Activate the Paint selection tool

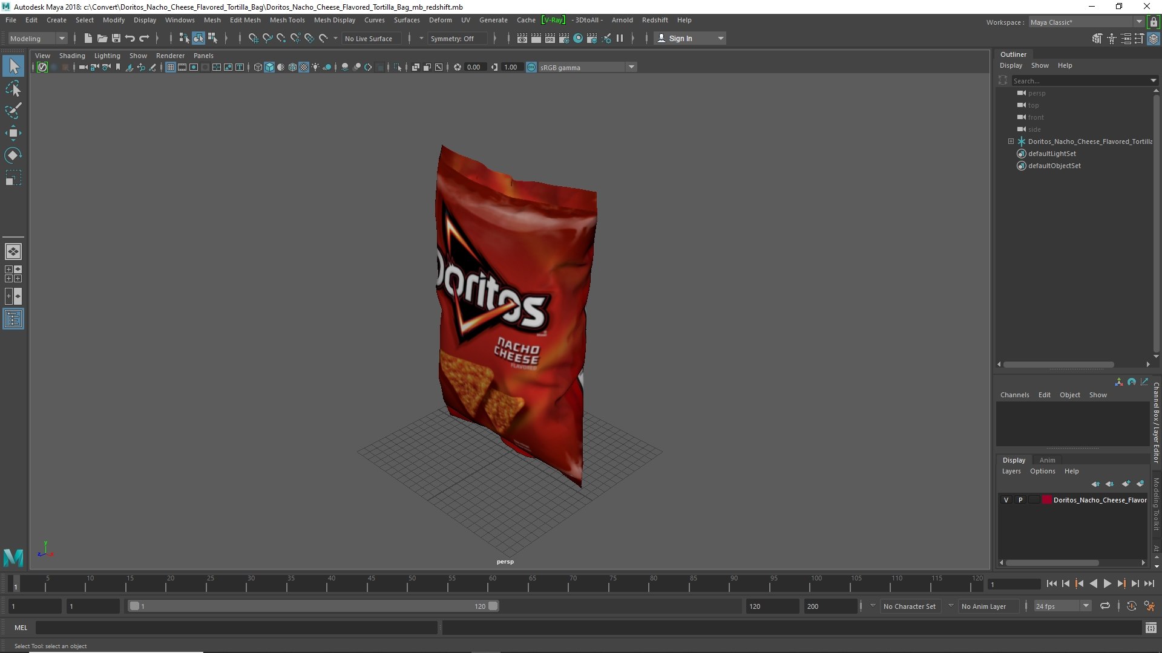(13, 111)
